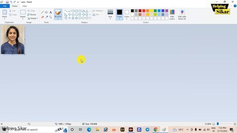Click the Save icon in quick access toolbar
Viewport: 237px width, 133px height.
click(x=7, y=2)
